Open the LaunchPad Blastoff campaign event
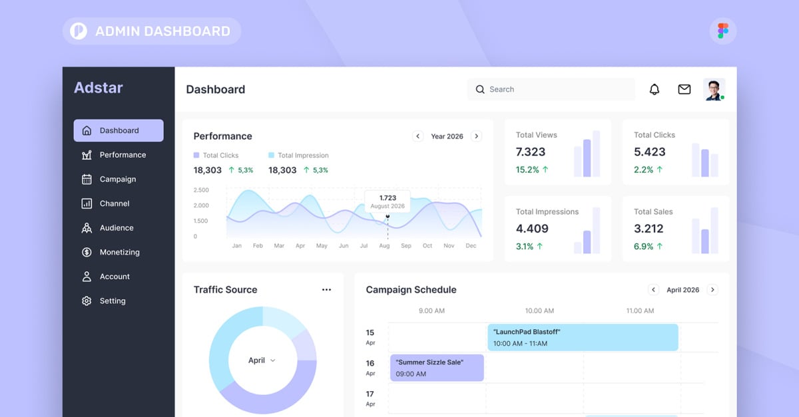The height and width of the screenshot is (417, 799). click(x=583, y=337)
